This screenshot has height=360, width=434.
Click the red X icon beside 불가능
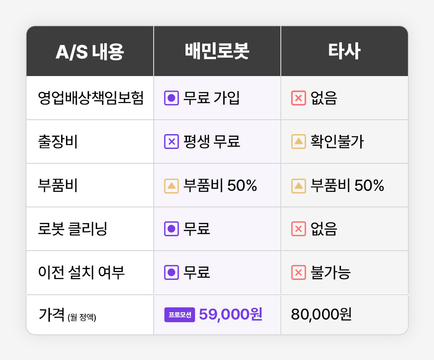point(298,273)
